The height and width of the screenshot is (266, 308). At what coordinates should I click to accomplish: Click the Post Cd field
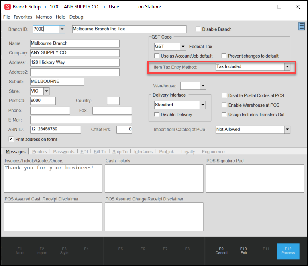43,101
